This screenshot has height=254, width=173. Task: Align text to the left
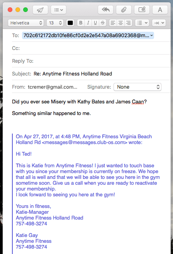click(x=113, y=23)
